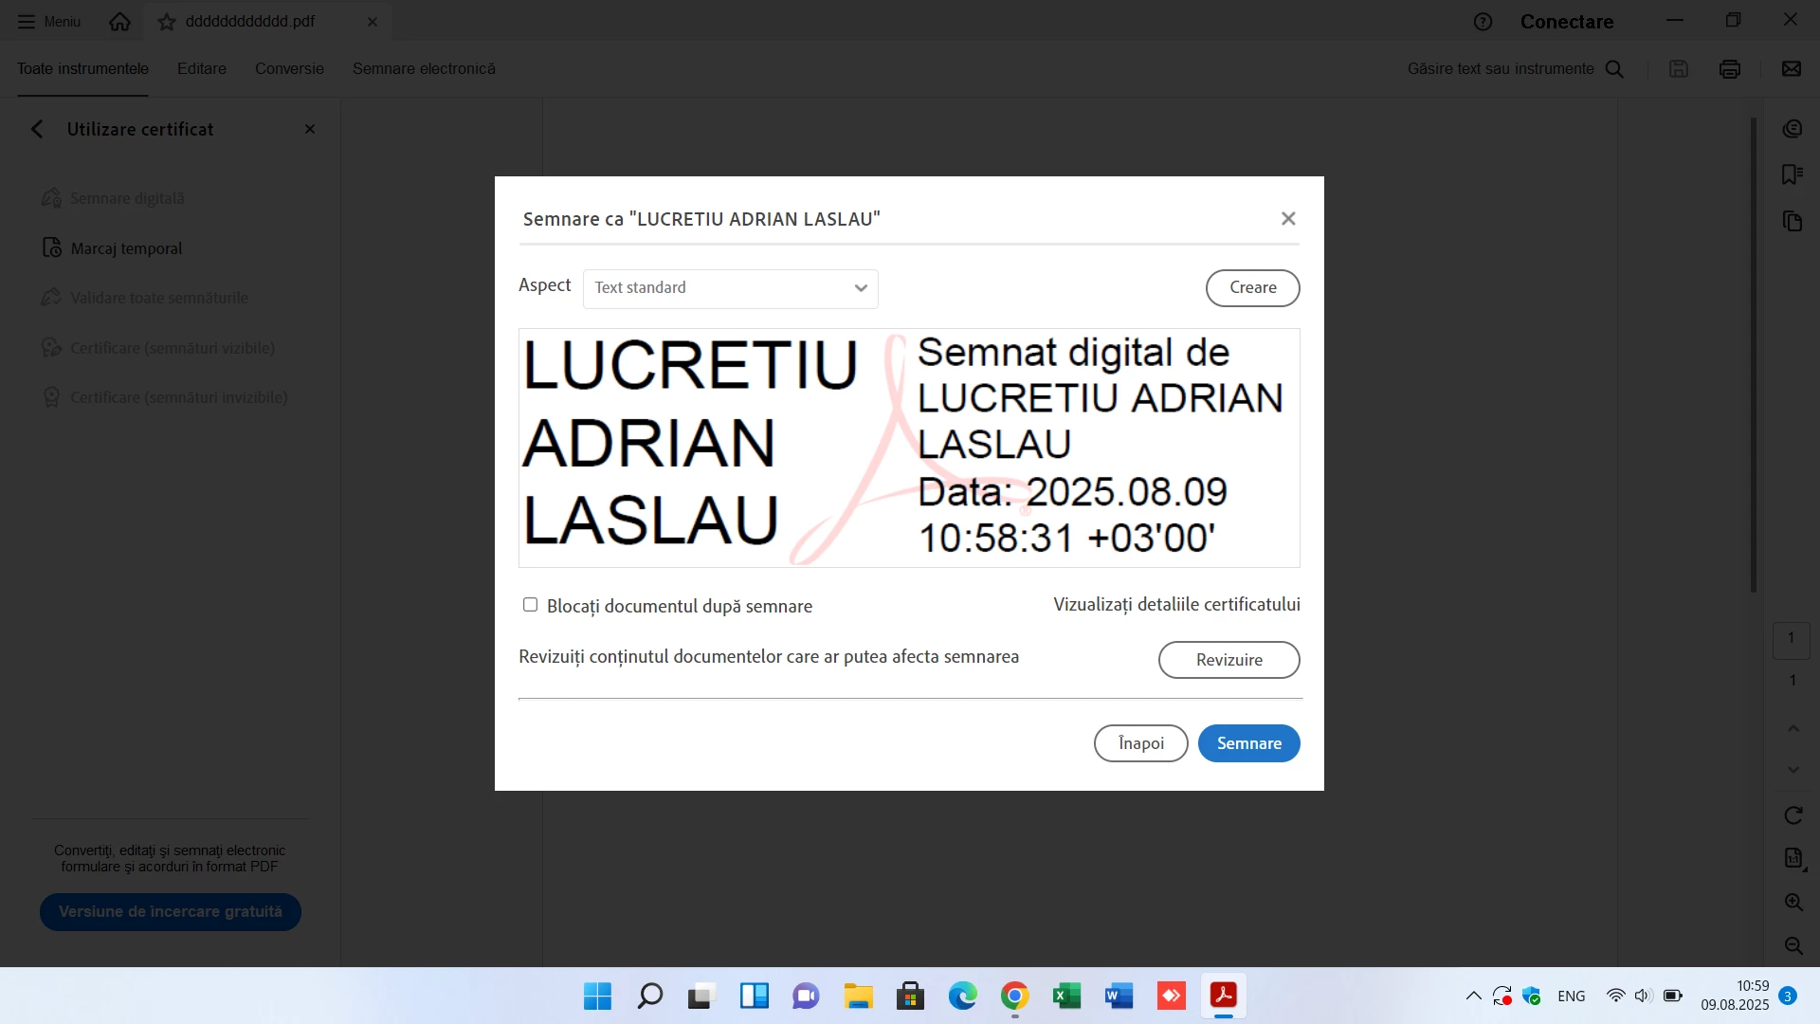Close the signing dialog with X
1820x1024 pixels.
1287,219
